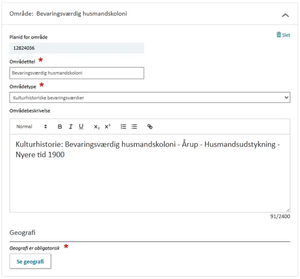This screenshot has width=300, height=279.
Task: Insert a numbered list
Action: (123, 127)
